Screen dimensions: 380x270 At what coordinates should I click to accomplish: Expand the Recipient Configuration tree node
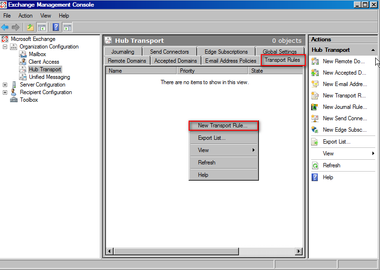click(x=5, y=92)
